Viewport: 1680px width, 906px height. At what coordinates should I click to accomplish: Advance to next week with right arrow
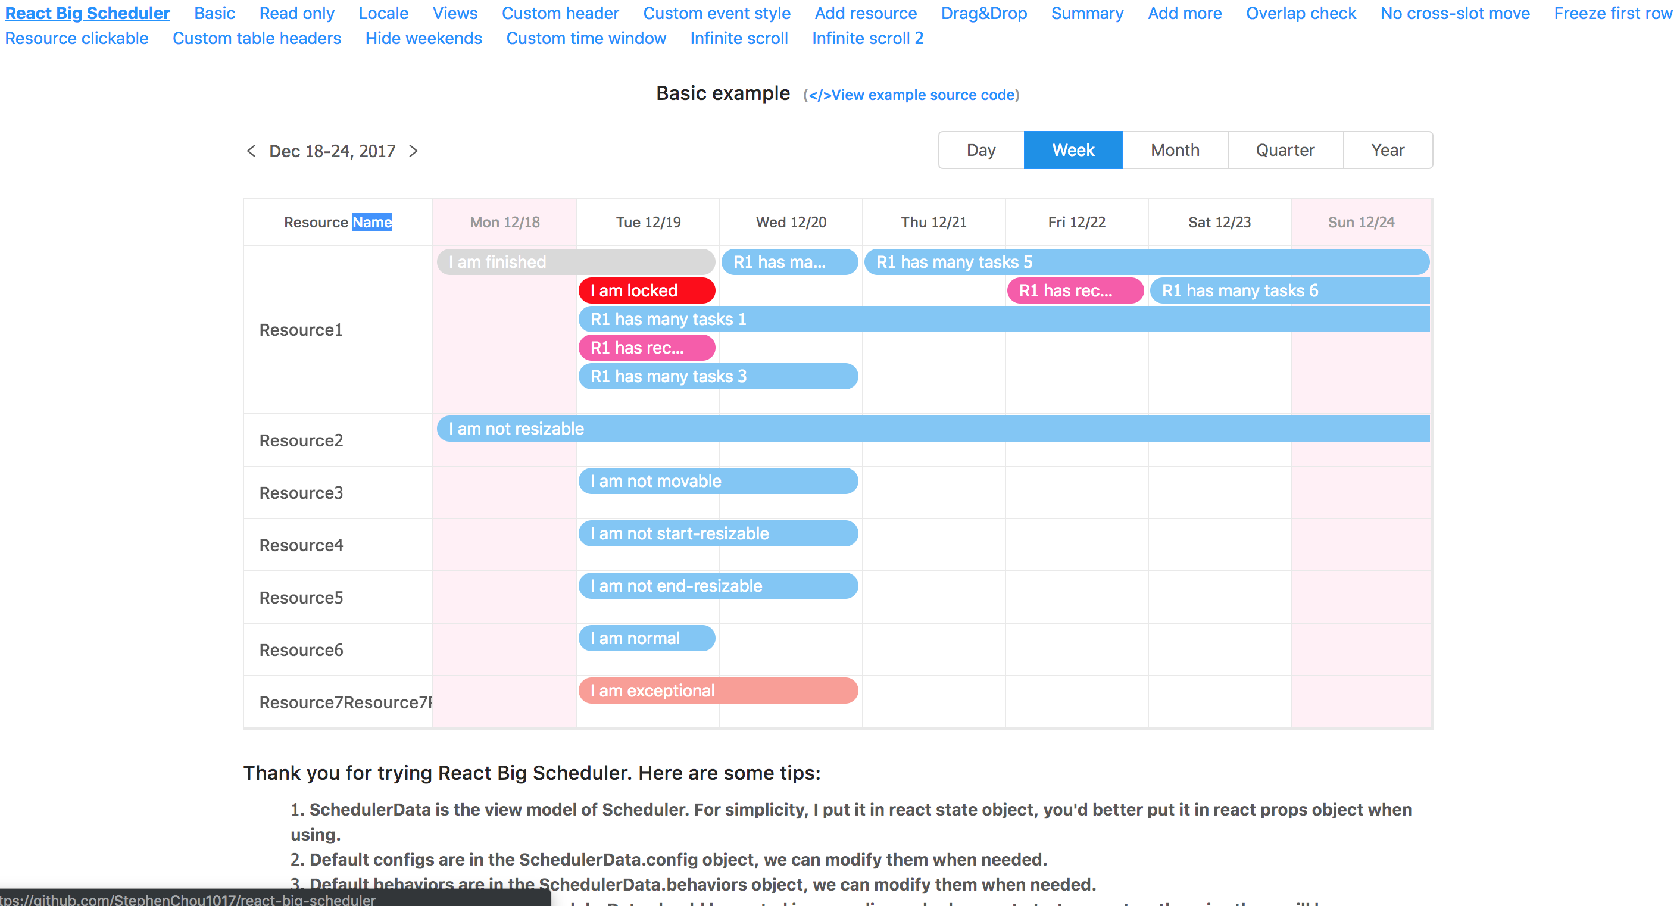tap(414, 150)
